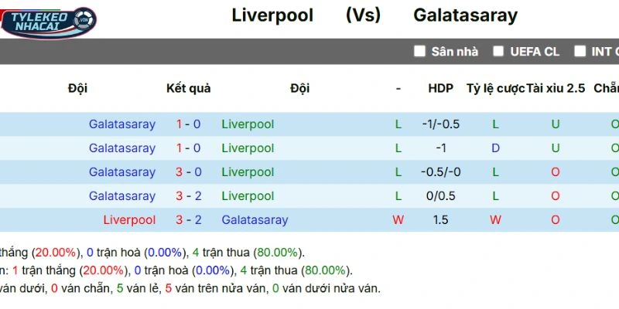619x309 pixels.
Task: Check the INT filter checkbox
Action: pos(580,52)
